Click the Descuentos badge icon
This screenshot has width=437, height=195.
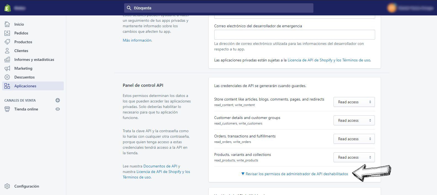pyautogui.click(x=7, y=77)
